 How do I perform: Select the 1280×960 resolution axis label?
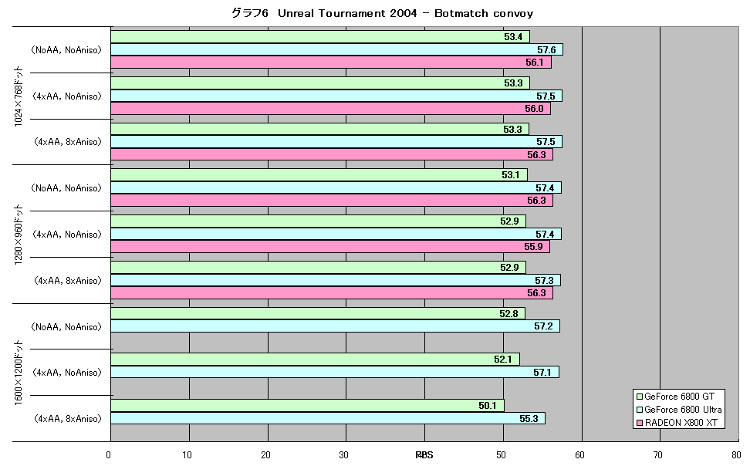(19, 235)
